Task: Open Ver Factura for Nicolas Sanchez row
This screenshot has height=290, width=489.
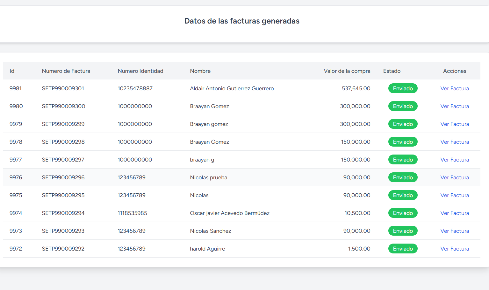Action: [x=455, y=231]
